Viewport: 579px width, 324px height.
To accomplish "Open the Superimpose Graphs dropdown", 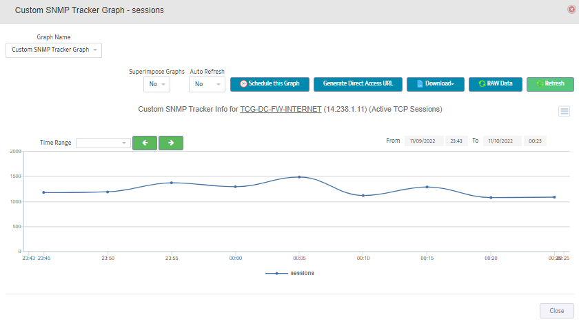I will point(156,84).
